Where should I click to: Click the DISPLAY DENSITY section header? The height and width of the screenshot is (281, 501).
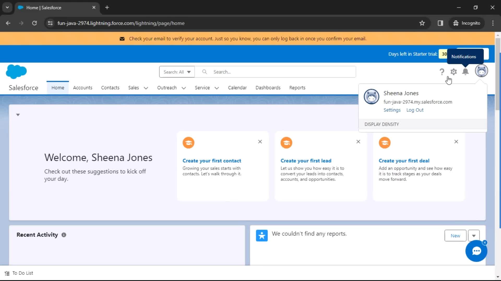[x=423, y=124]
